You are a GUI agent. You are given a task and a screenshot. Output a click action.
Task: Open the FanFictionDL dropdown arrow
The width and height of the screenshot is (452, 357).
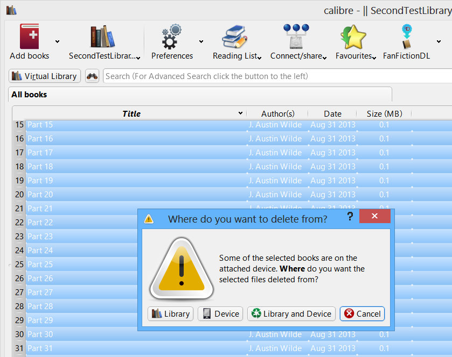(439, 42)
